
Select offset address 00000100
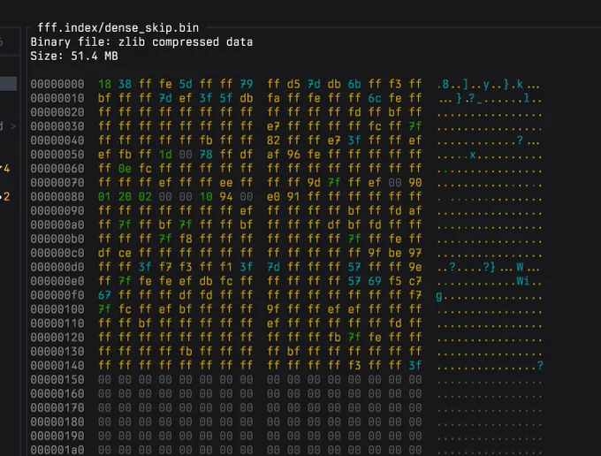click(x=57, y=309)
